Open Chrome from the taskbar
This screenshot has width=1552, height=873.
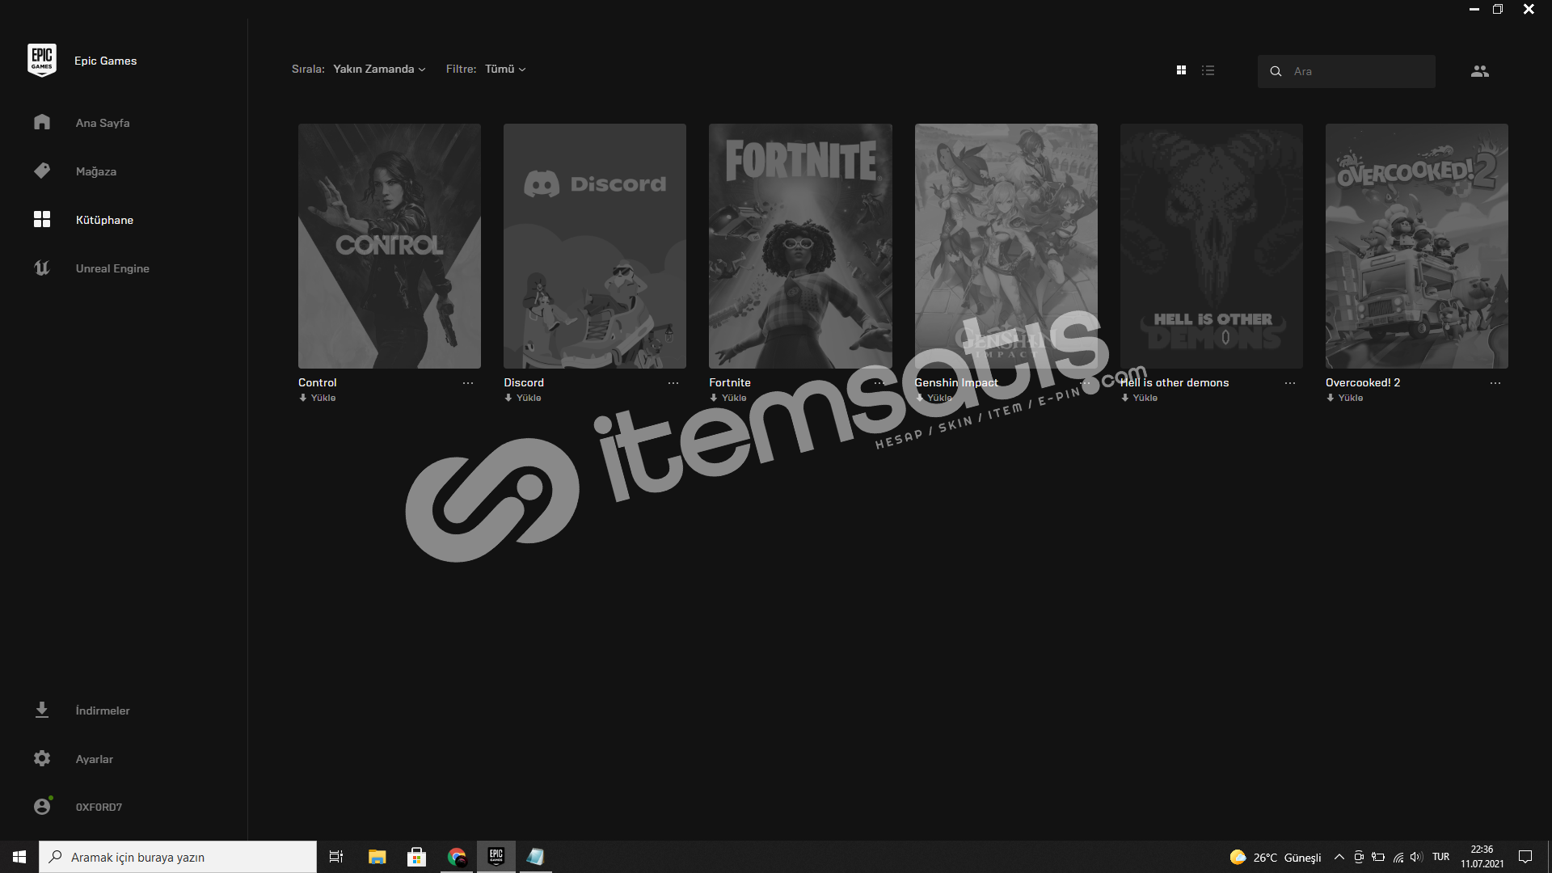(457, 857)
